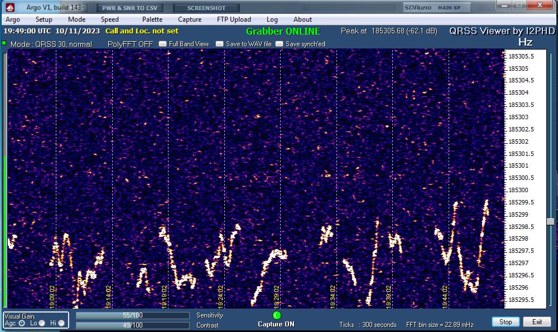Open the Capture menu

[x=190, y=19]
